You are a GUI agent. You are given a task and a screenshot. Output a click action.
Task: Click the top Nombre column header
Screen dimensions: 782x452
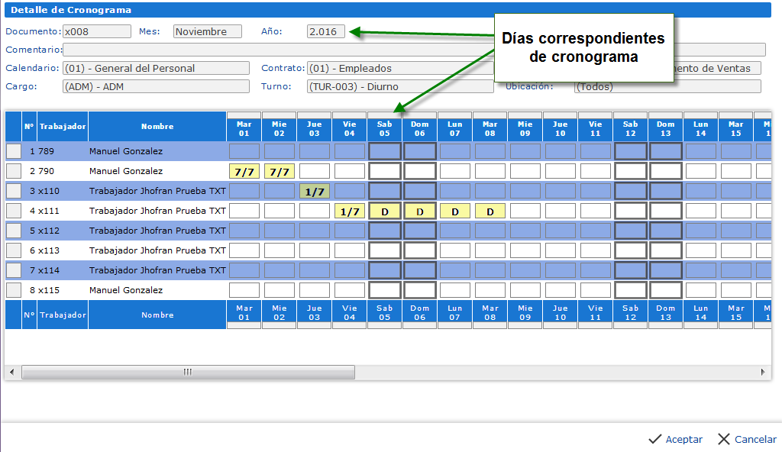pyautogui.click(x=157, y=126)
